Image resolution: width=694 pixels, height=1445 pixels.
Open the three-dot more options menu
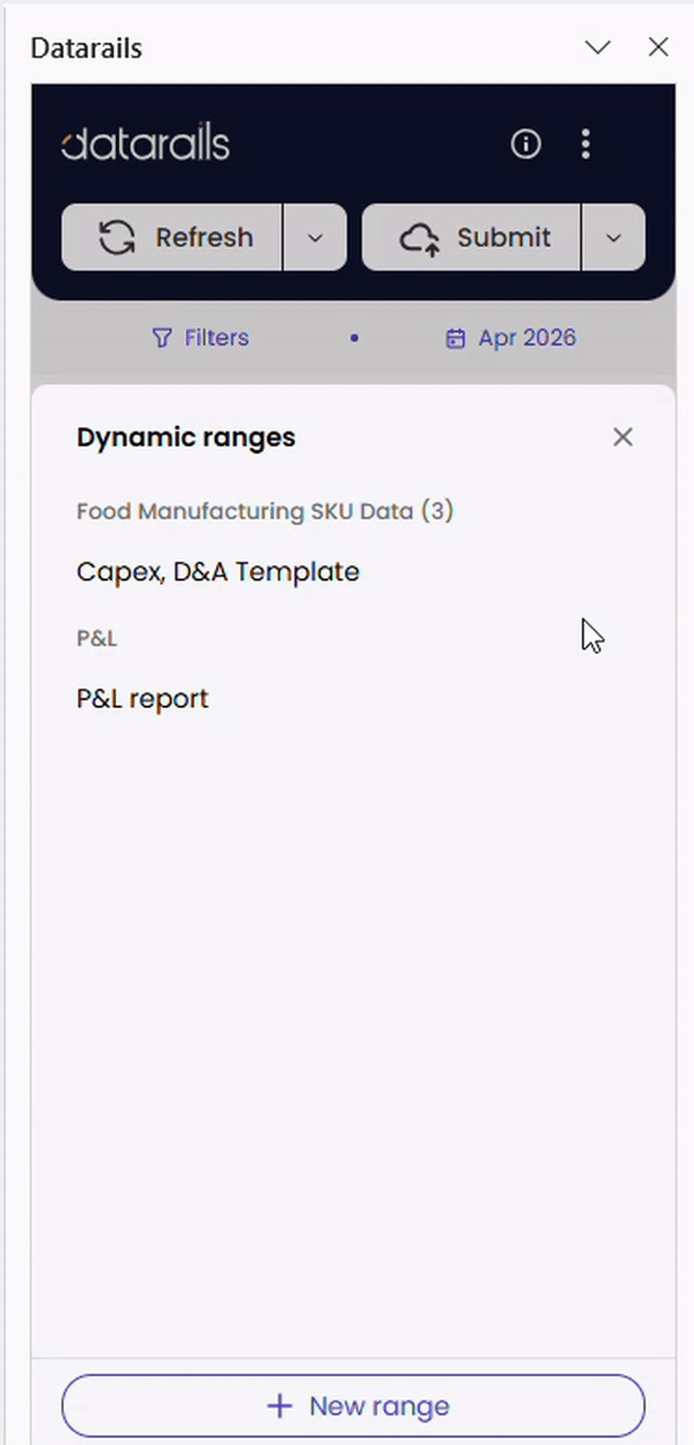(586, 143)
